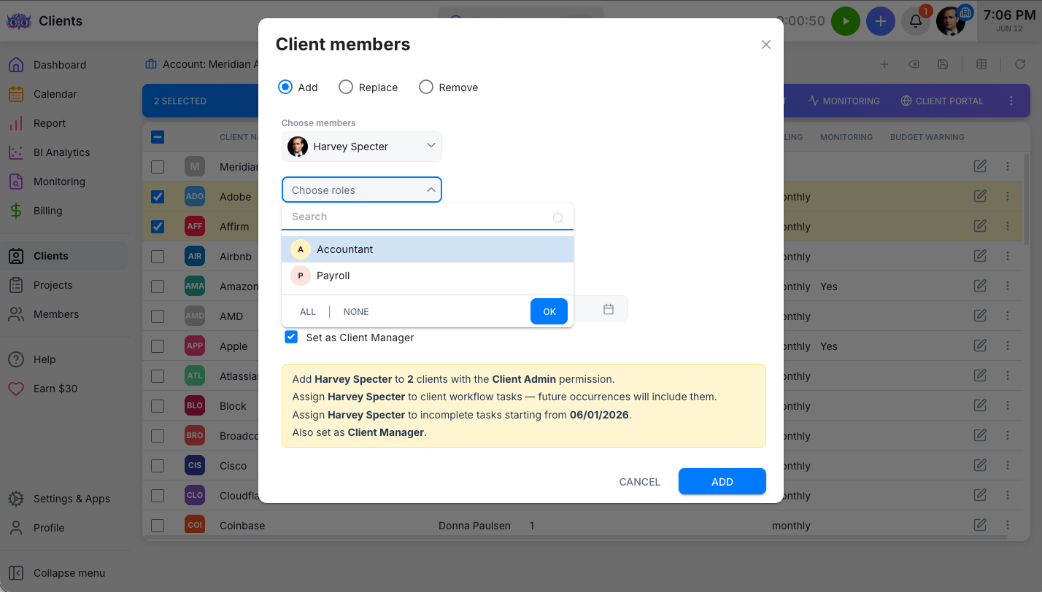Viewport: 1042px width, 592px height.
Task: Open the user avatar menu
Action: point(951,21)
